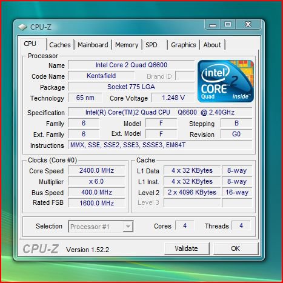Click the Instructions field listing MMX, SSE

click(160, 145)
